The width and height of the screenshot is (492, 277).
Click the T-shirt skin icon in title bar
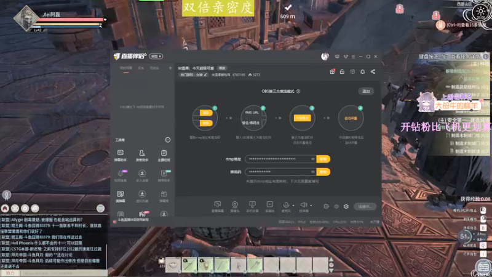[x=346, y=57]
